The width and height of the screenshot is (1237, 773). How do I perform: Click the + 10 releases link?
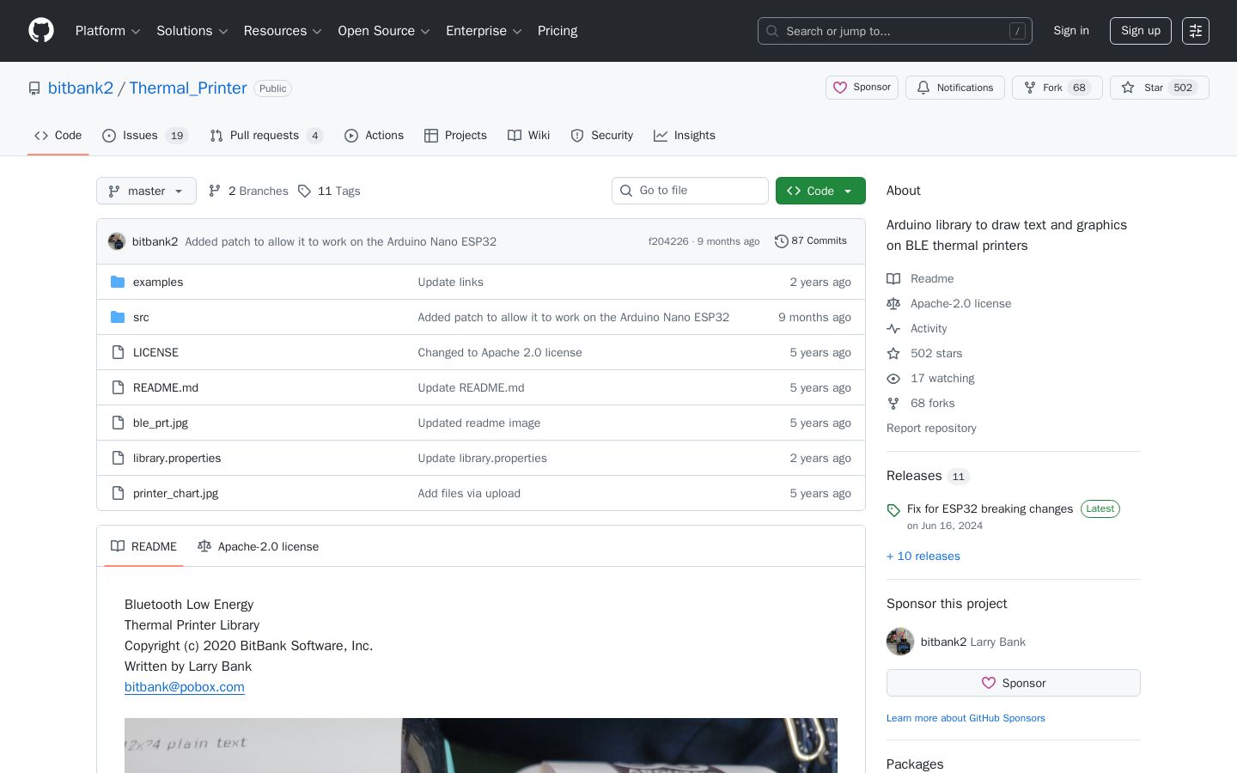coord(923,556)
